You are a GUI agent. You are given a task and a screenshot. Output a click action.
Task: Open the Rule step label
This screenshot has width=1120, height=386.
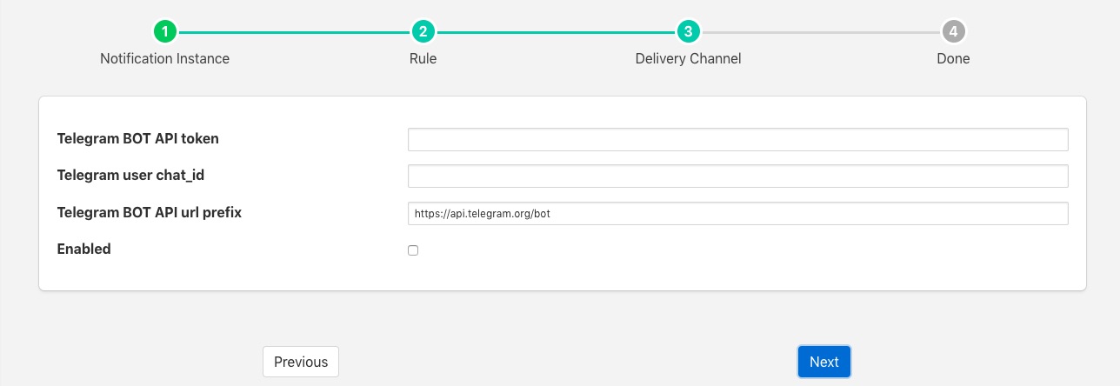pyautogui.click(x=423, y=59)
